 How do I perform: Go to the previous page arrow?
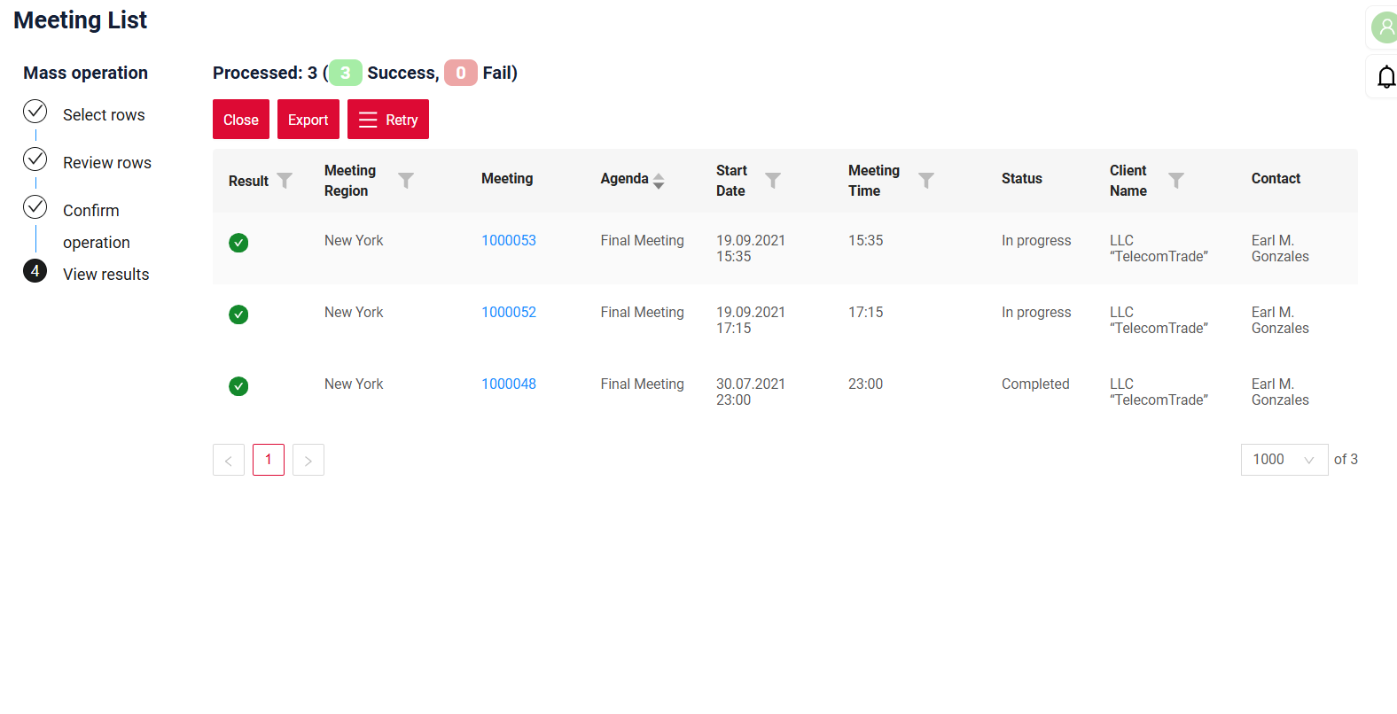(229, 460)
